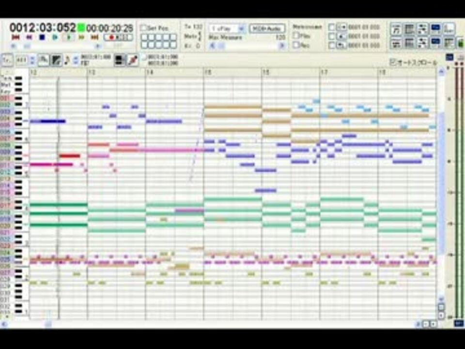The width and height of the screenshot is (465, 349).
Task: Click the blue monitor icon in upper icon row
Action: (x=435, y=29)
